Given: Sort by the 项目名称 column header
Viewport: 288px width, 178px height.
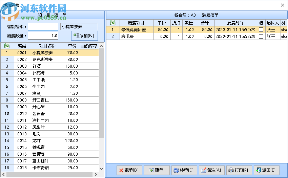Looking at the screenshot, I should point(48,46).
